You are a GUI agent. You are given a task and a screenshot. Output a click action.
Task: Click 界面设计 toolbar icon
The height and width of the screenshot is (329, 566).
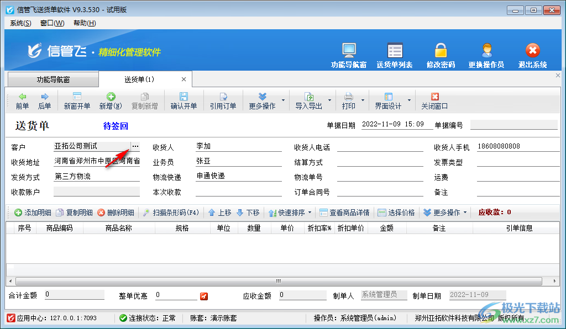click(388, 101)
